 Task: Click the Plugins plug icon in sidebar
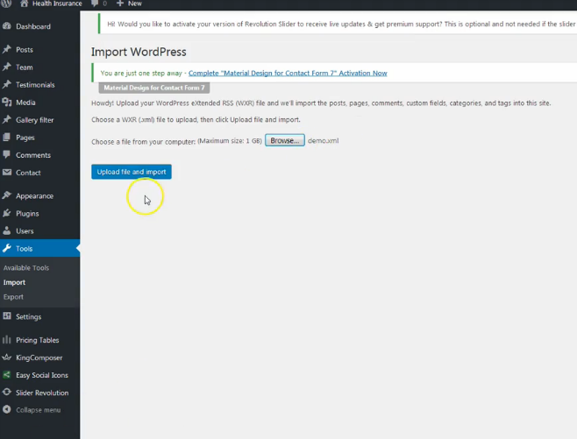point(7,213)
